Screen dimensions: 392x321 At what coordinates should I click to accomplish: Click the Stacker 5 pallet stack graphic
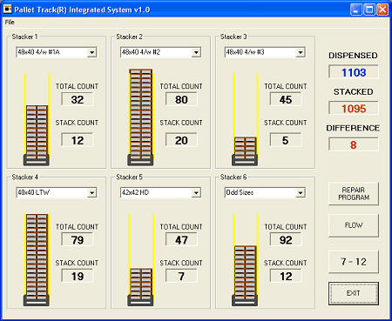click(141, 284)
